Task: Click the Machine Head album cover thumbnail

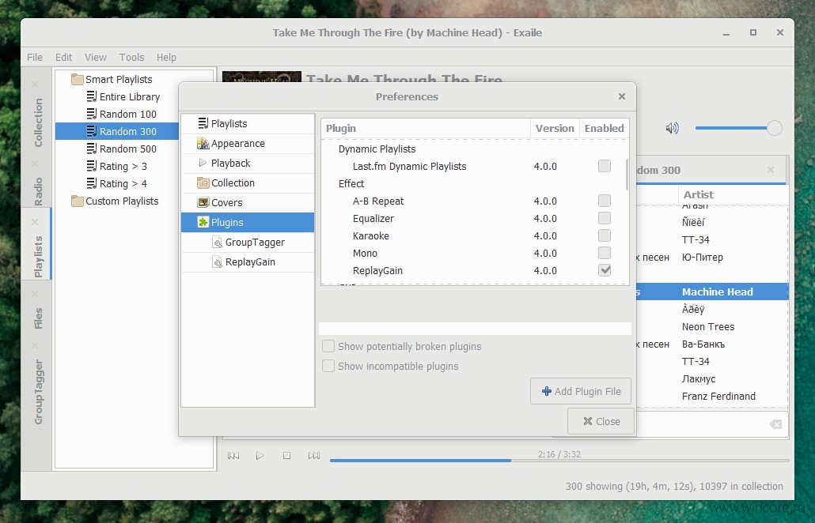Action: 262,77
